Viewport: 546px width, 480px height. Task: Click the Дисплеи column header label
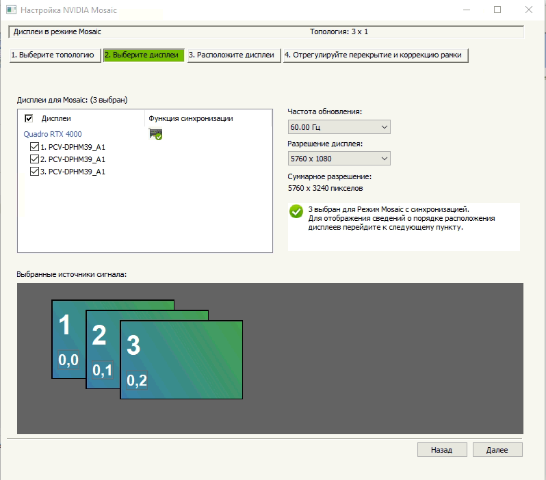point(56,118)
